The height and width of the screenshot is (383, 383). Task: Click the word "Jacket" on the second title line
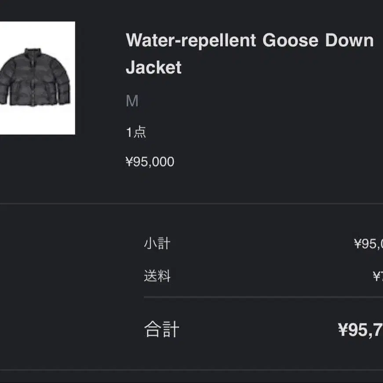click(x=153, y=68)
